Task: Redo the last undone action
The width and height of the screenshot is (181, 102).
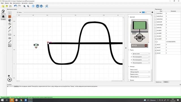Action: [19, 6]
